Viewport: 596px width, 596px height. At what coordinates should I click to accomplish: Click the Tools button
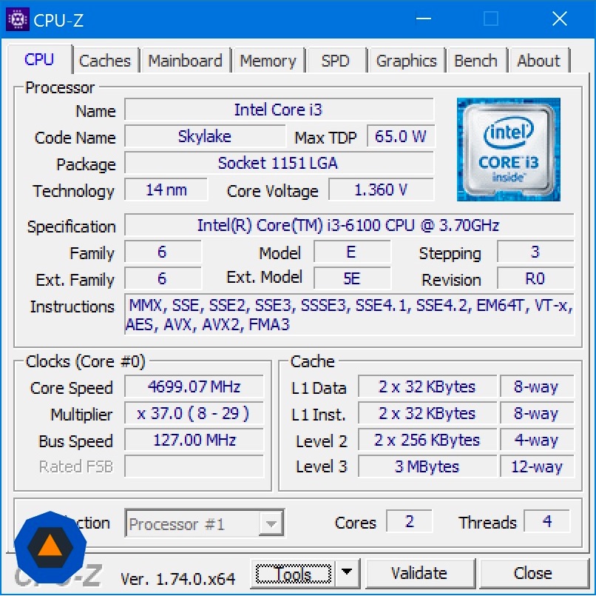click(x=293, y=573)
